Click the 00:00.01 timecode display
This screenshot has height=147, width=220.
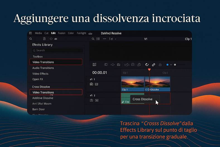tap(100, 73)
